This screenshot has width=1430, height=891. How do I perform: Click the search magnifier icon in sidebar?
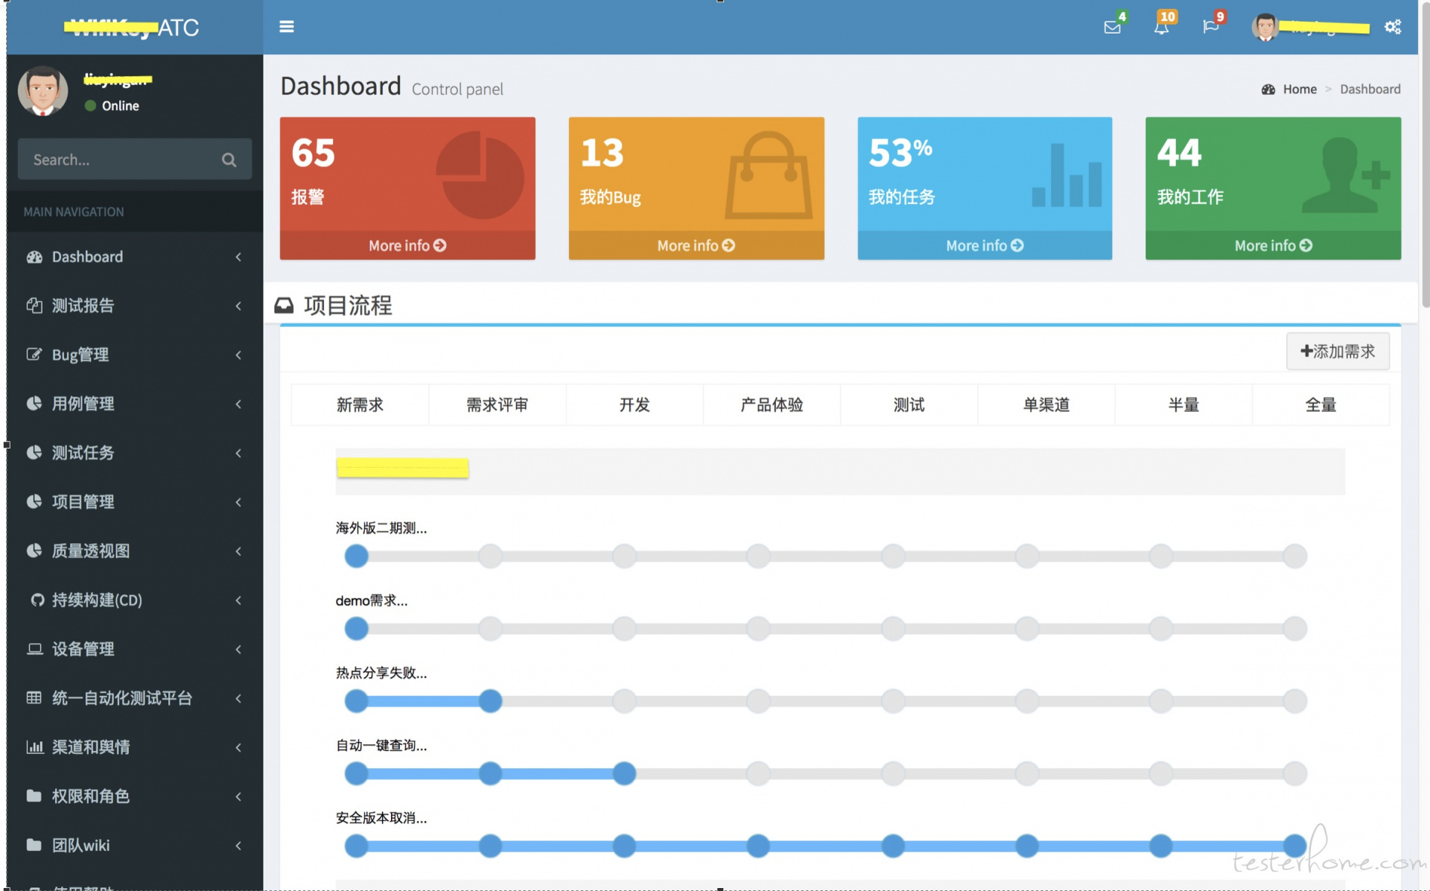[x=229, y=159]
